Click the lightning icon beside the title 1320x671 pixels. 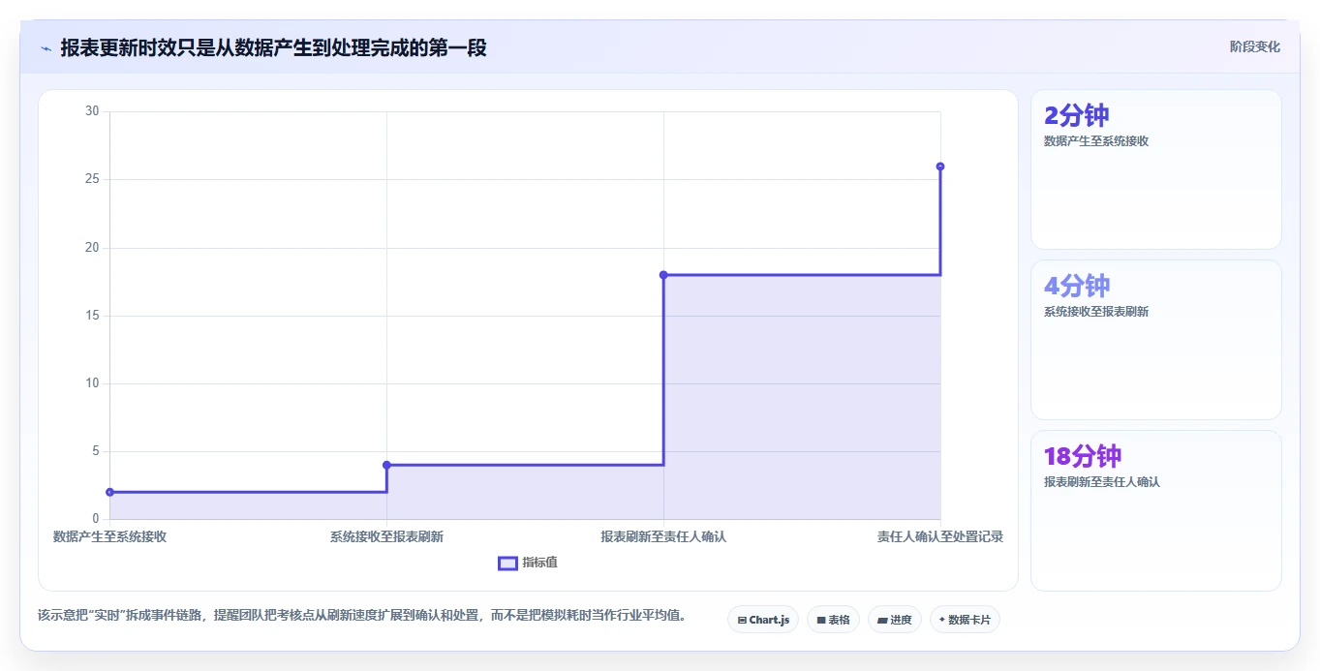point(46,48)
